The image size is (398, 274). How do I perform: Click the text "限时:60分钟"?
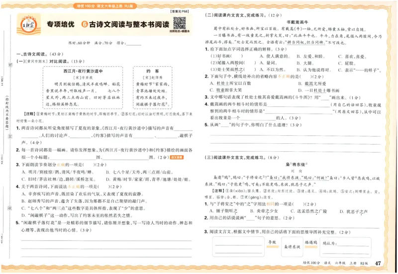79,43
